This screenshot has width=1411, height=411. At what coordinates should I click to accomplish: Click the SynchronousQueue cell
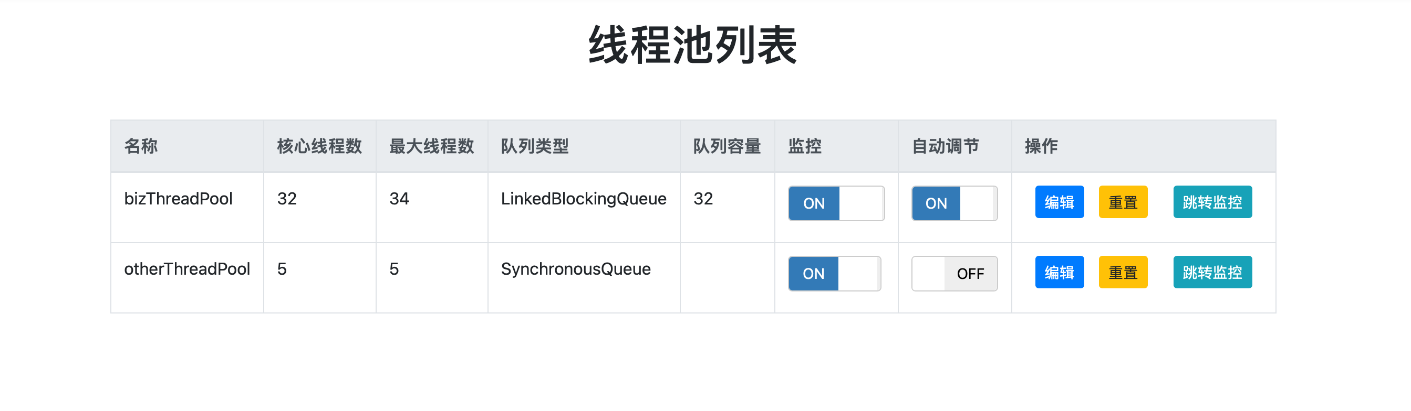point(576,269)
